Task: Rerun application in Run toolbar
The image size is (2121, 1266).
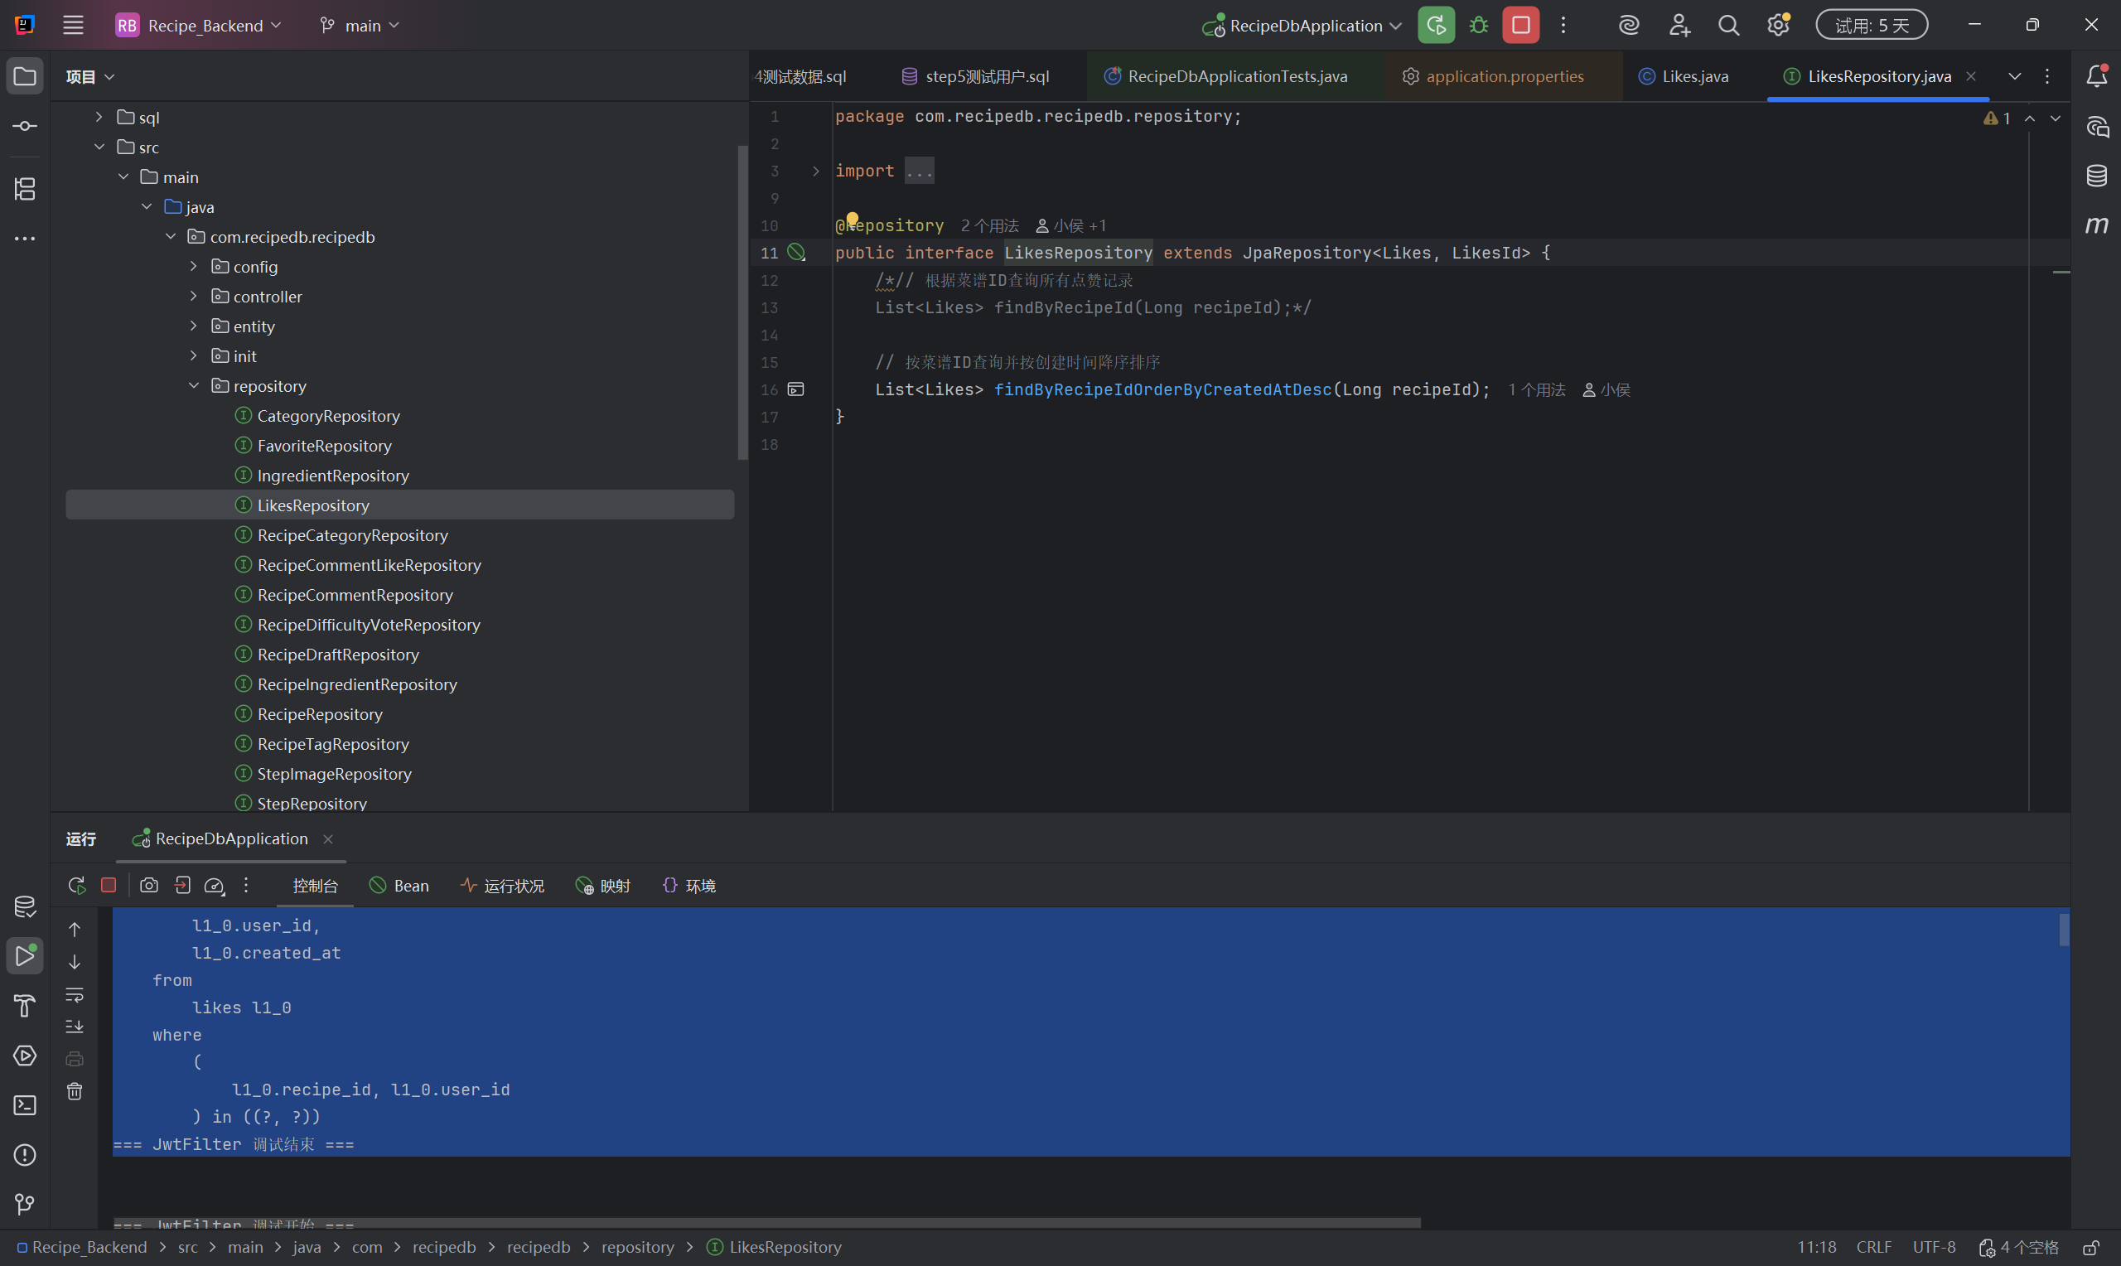Action: click(77, 886)
